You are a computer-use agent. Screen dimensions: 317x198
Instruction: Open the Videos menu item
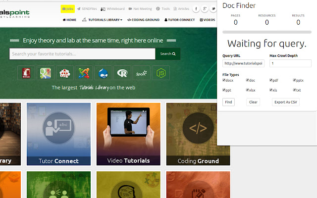click(x=208, y=20)
